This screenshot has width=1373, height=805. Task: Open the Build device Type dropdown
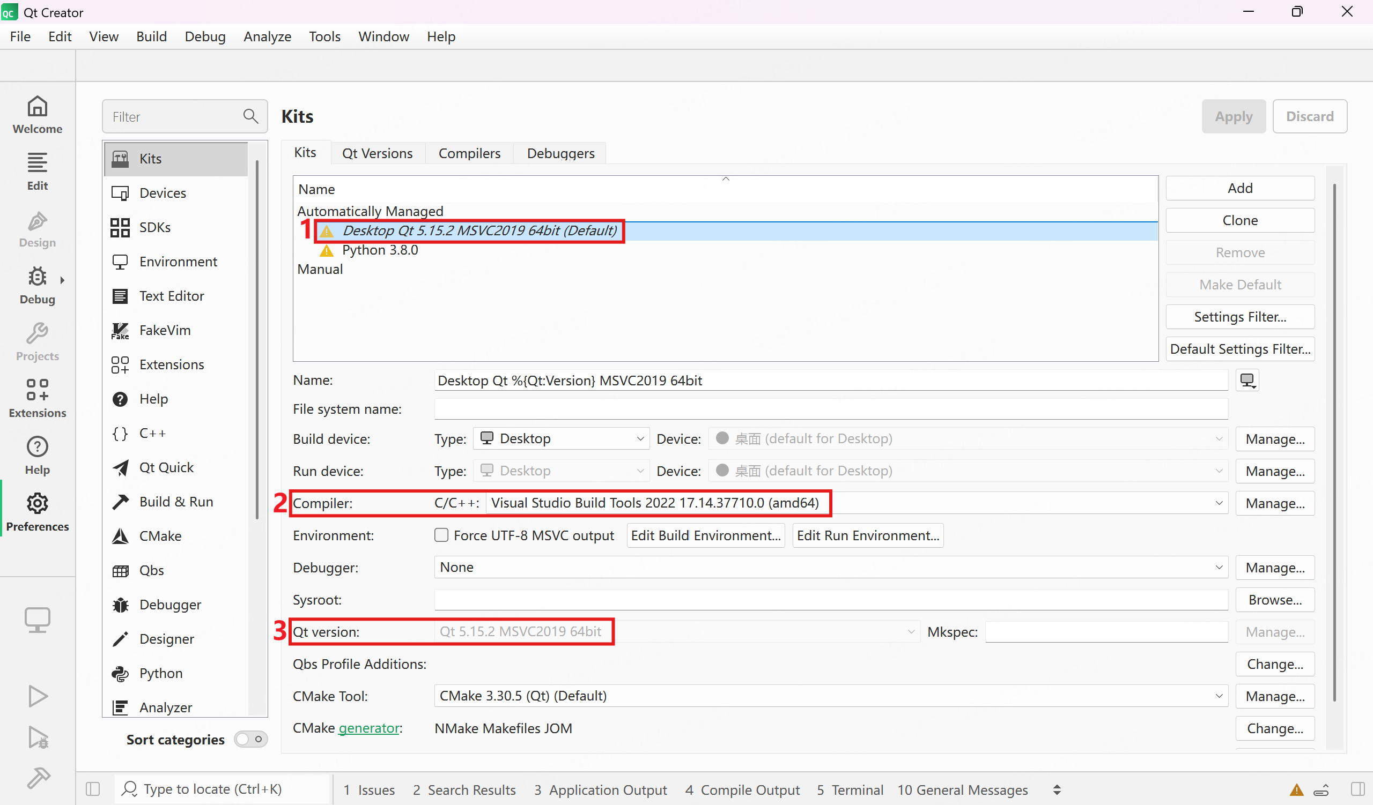coord(561,438)
